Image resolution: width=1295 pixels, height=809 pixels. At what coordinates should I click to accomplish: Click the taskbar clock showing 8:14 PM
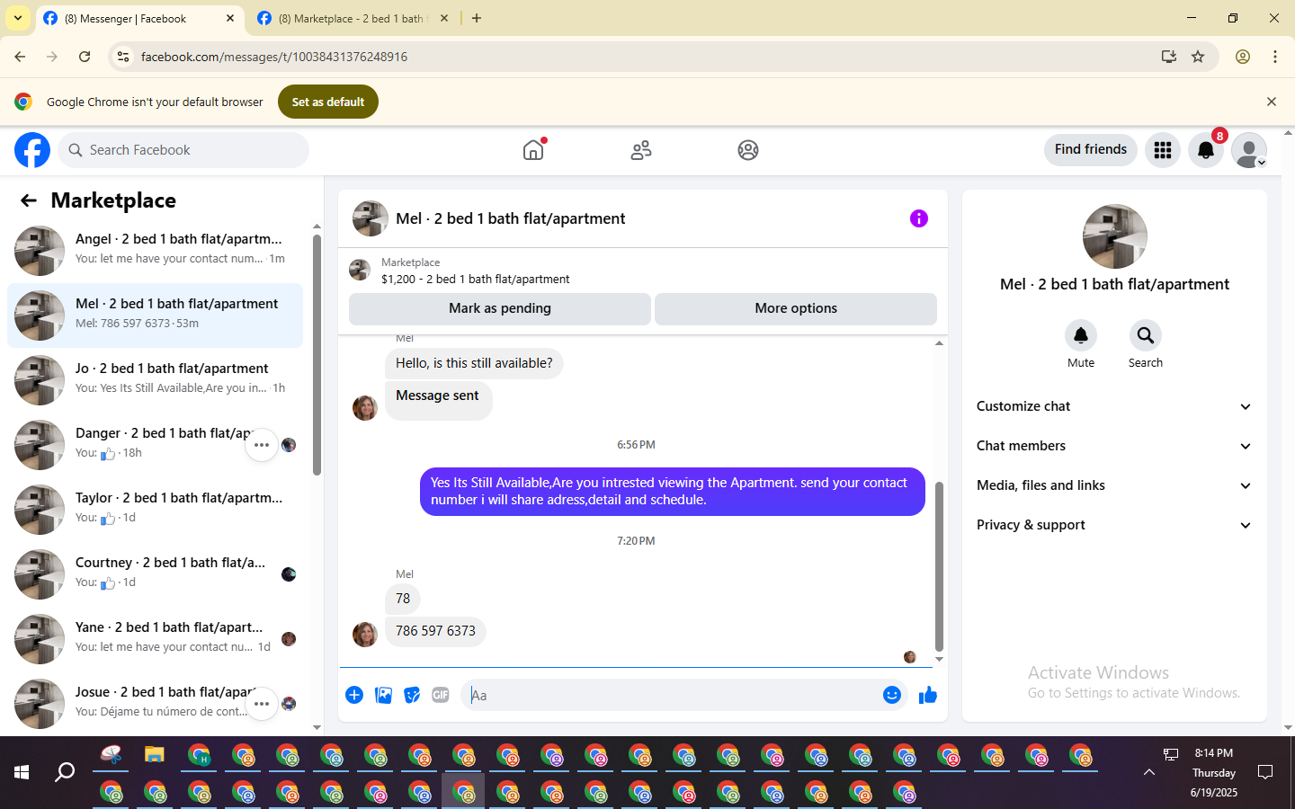(x=1214, y=772)
